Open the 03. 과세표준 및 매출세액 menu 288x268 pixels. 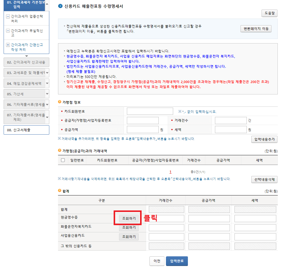click(24, 73)
